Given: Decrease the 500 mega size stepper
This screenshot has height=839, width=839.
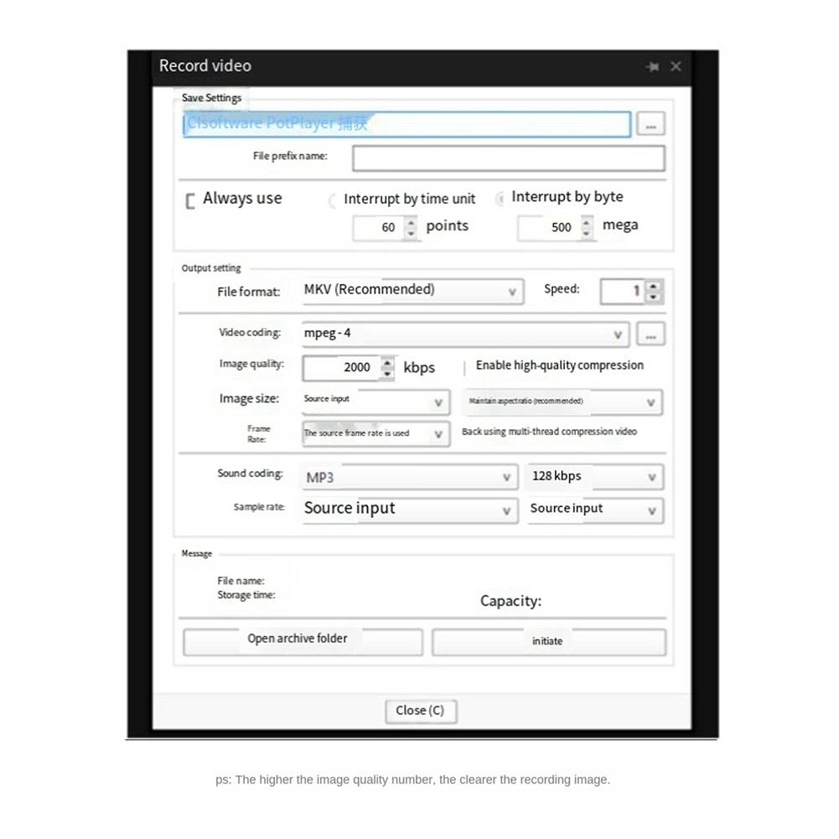Looking at the screenshot, I should (587, 234).
